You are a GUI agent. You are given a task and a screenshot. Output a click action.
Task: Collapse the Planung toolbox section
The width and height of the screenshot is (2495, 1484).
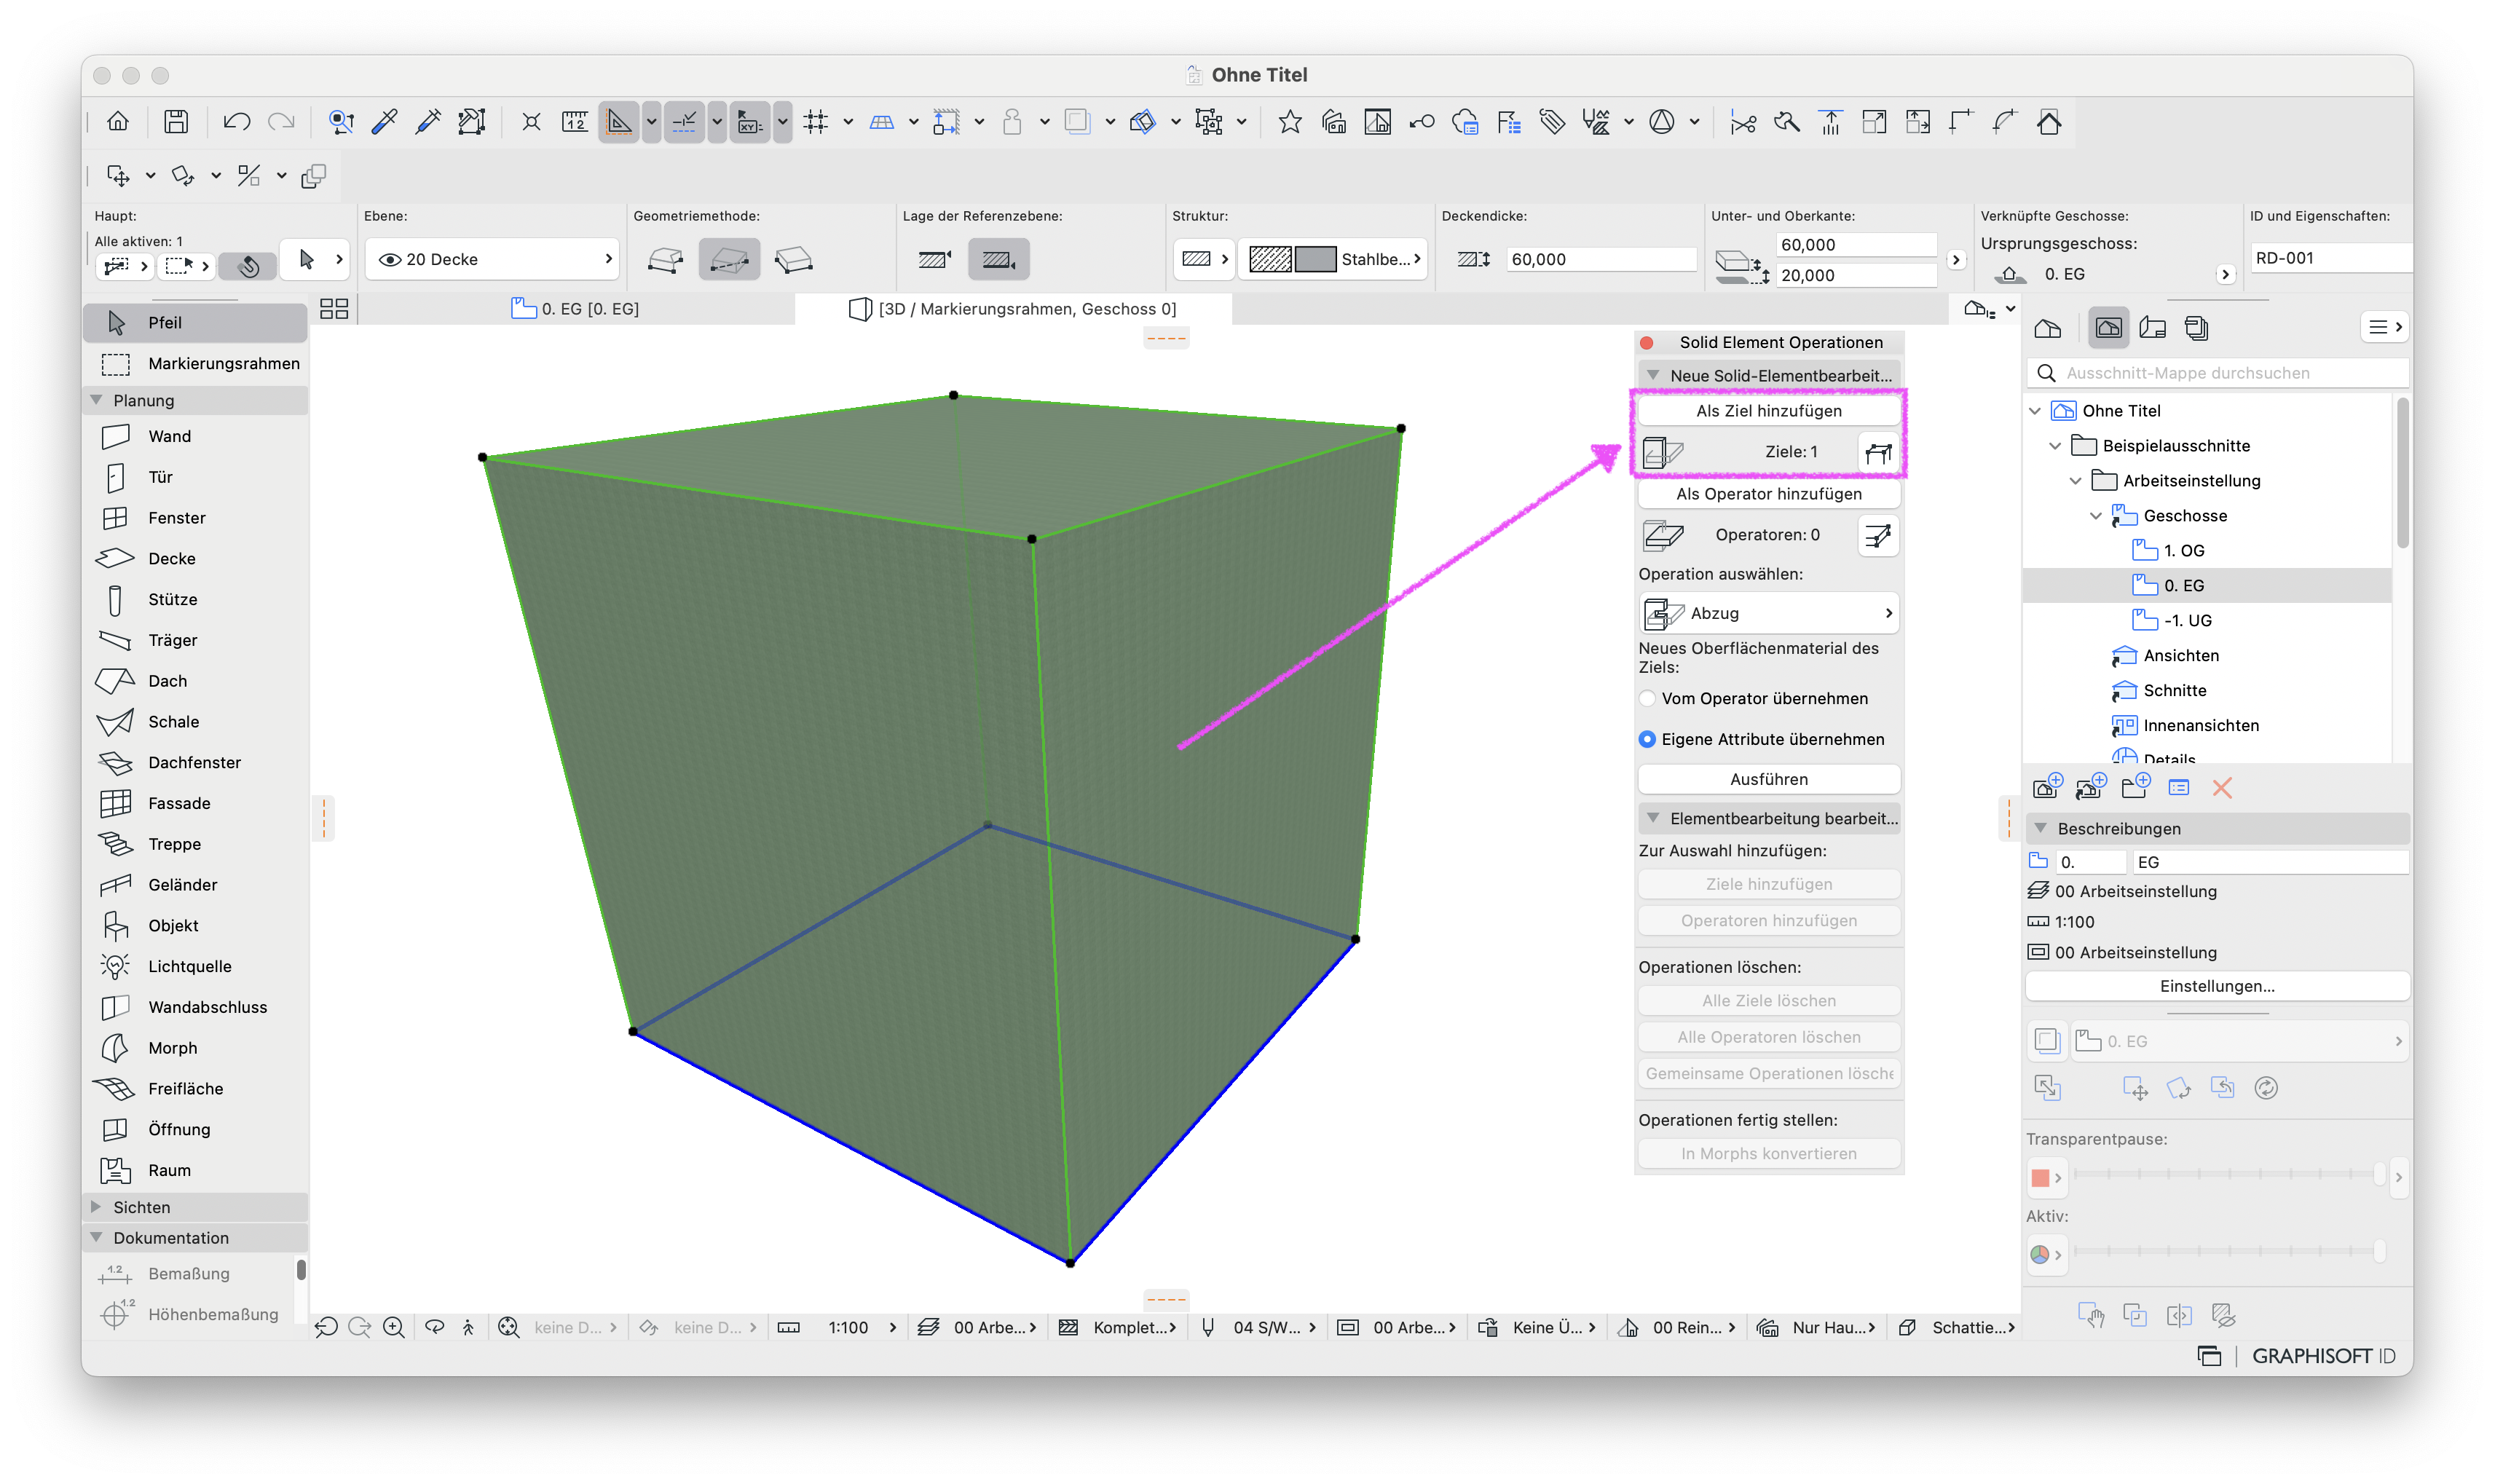point(97,400)
